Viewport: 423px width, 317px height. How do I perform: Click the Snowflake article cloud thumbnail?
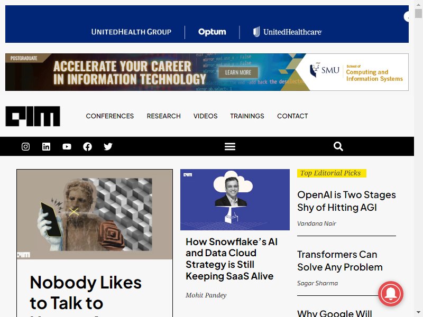[x=235, y=200]
